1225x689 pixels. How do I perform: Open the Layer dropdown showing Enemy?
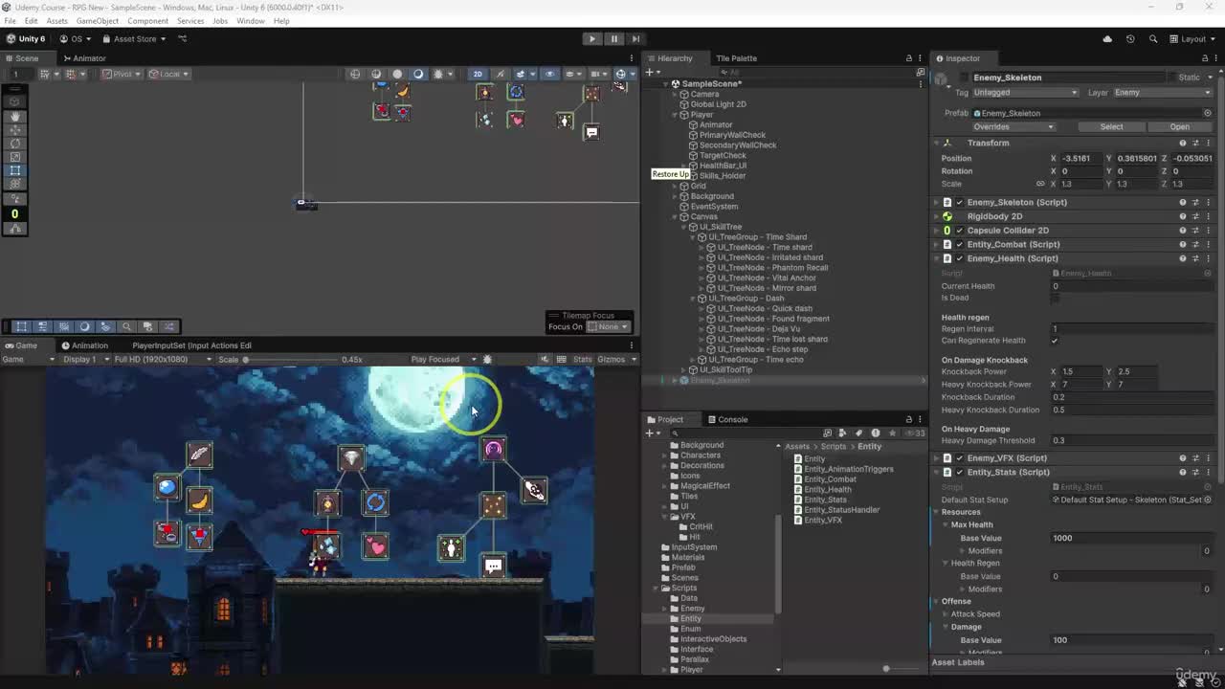point(1163,92)
